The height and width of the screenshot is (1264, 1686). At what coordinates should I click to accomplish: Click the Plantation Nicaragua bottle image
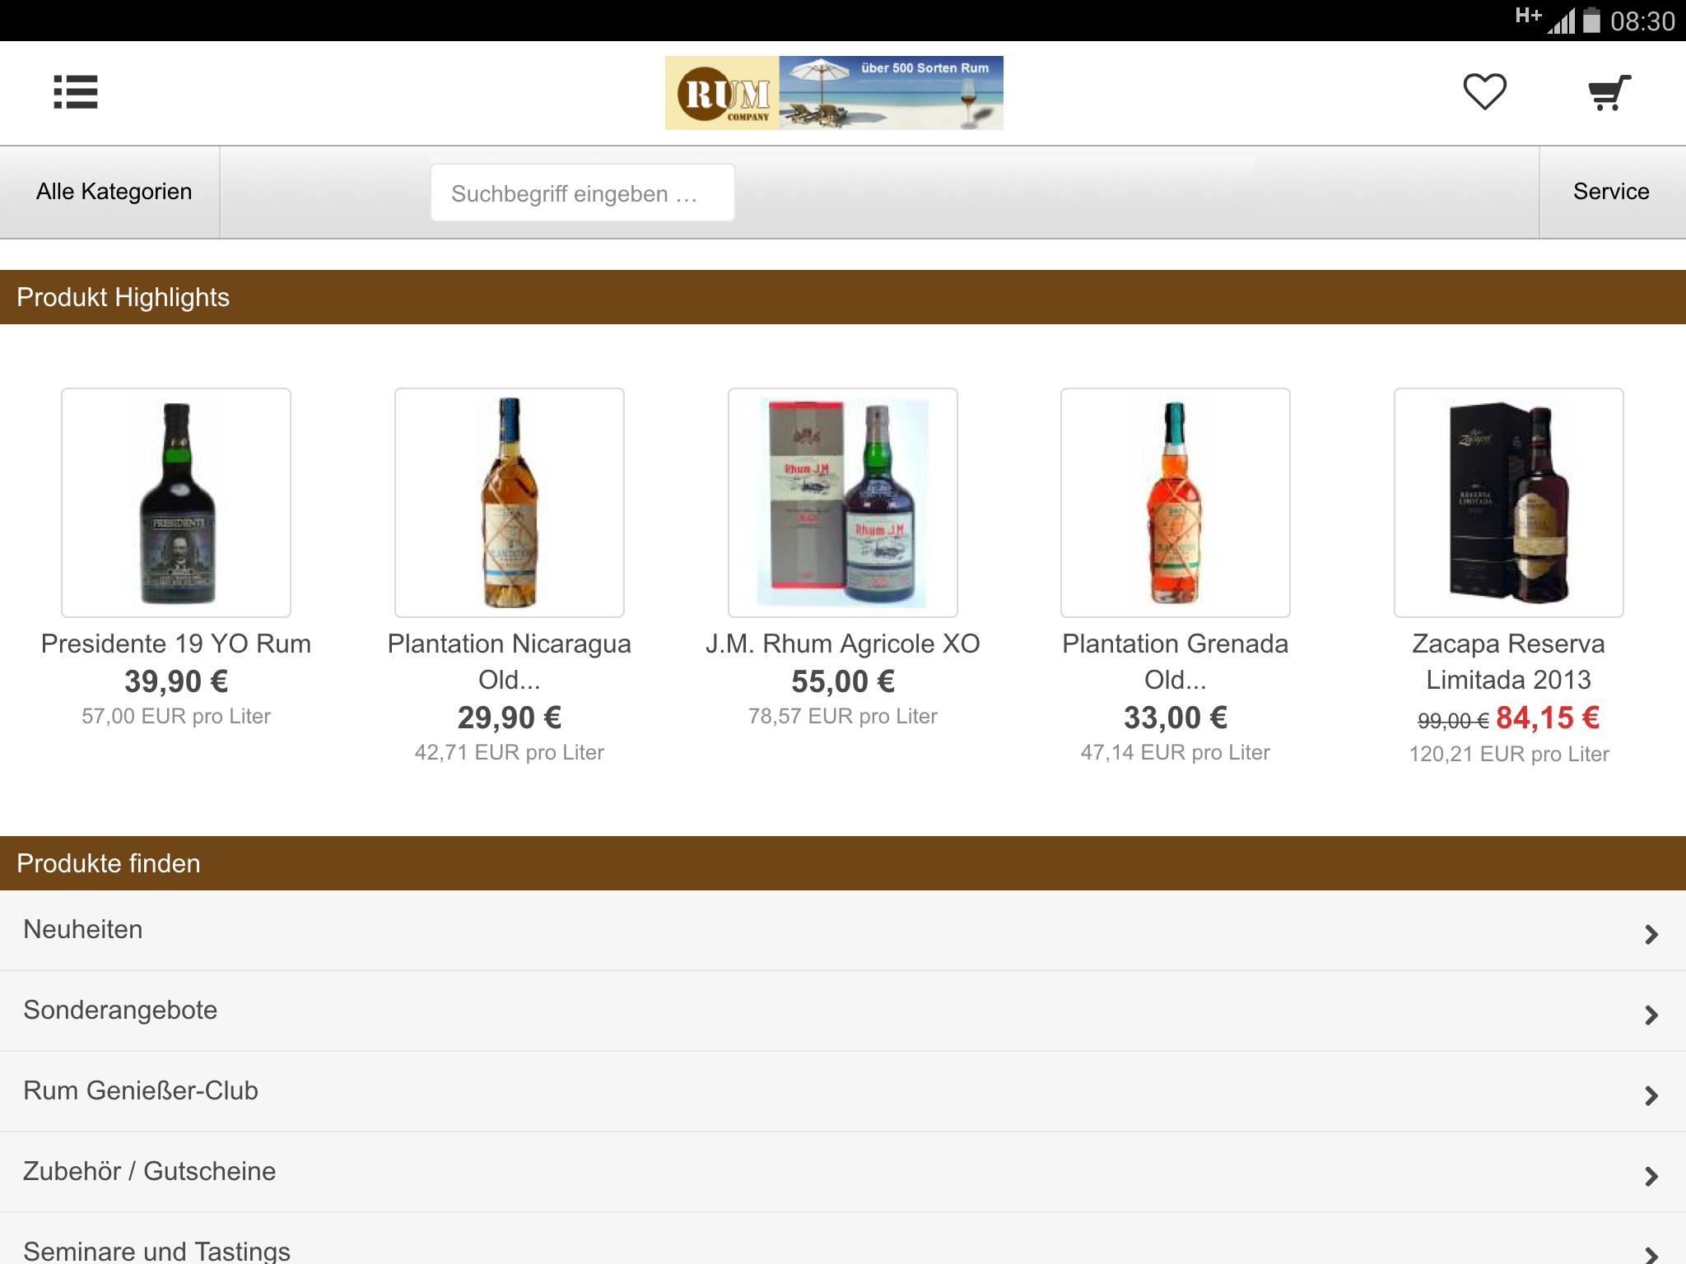[509, 504]
